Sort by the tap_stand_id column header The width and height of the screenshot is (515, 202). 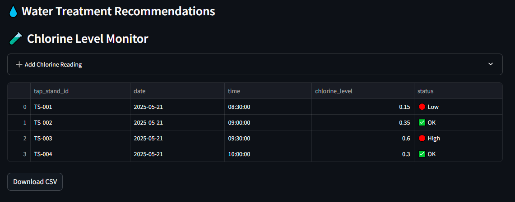(x=51, y=91)
